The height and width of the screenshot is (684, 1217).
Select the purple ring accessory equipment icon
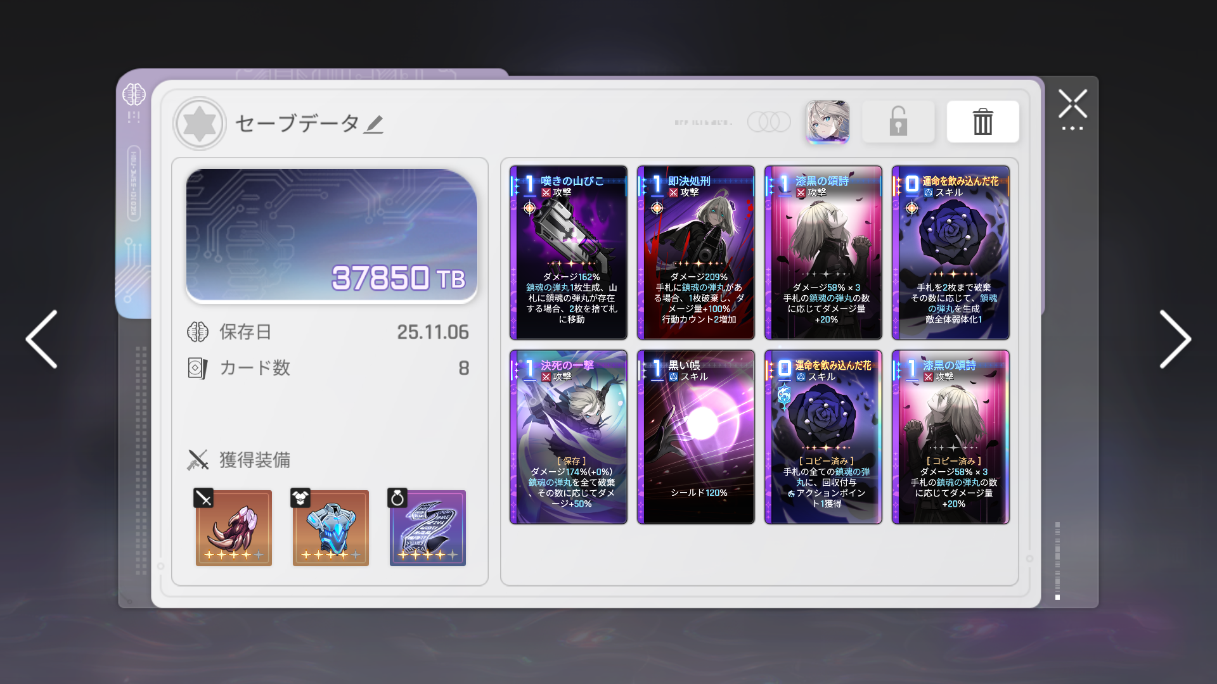coord(427,528)
